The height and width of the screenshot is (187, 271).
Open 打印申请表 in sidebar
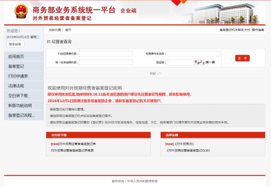click(24, 76)
